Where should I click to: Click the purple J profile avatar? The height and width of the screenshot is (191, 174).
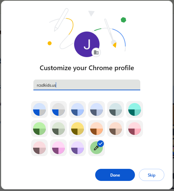87,44
